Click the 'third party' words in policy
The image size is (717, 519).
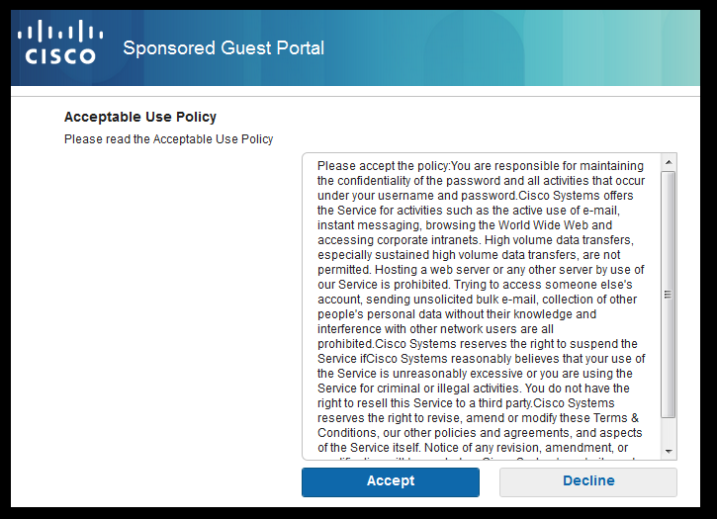pyautogui.click(x=504, y=403)
